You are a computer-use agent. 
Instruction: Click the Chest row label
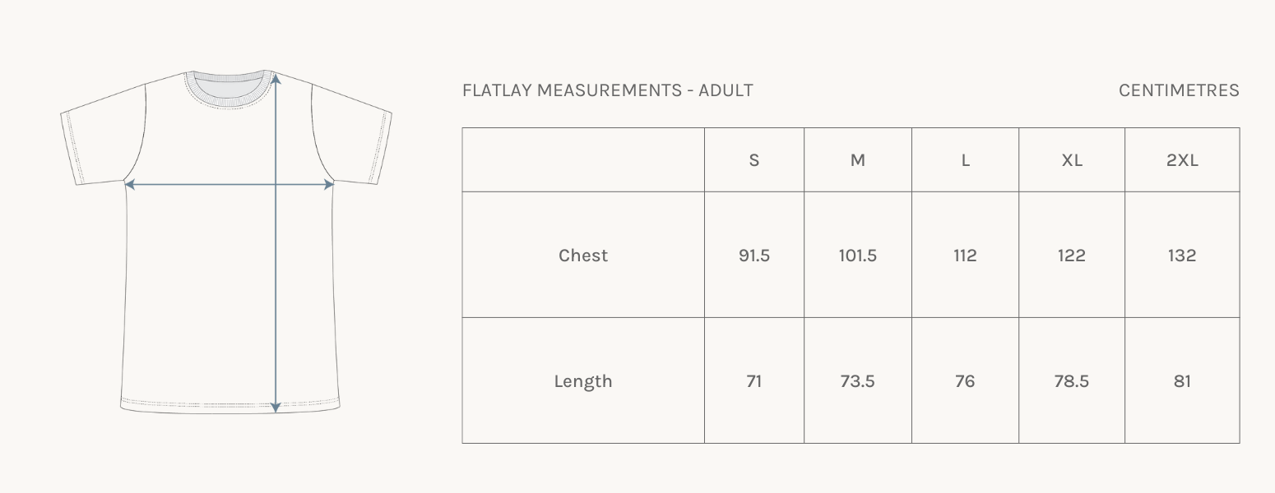[583, 256]
